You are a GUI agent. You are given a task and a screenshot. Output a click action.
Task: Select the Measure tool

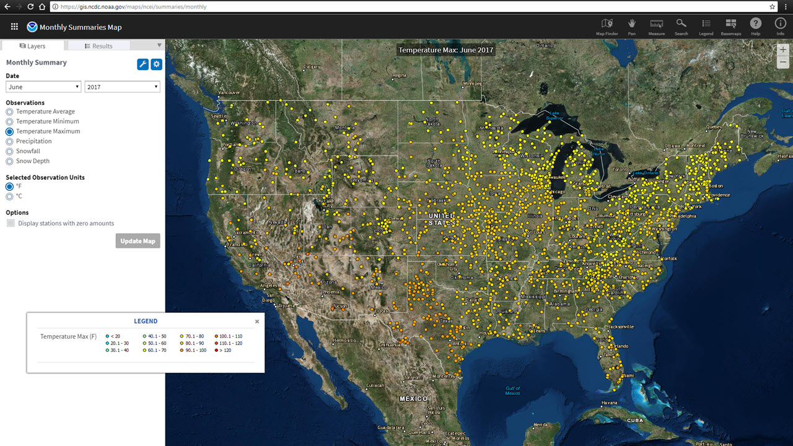tap(657, 26)
